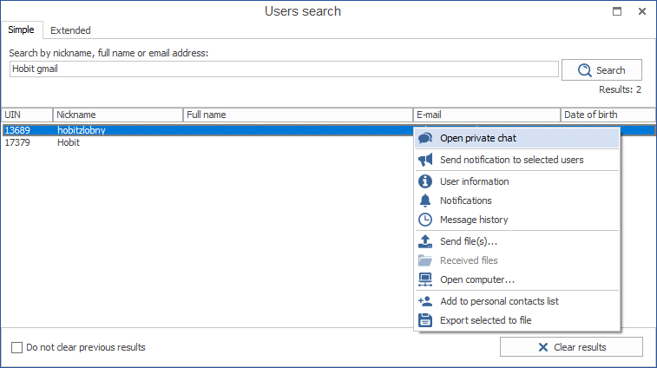This screenshot has height=368, width=657.
Task: Click the User information icon
Action: point(425,181)
